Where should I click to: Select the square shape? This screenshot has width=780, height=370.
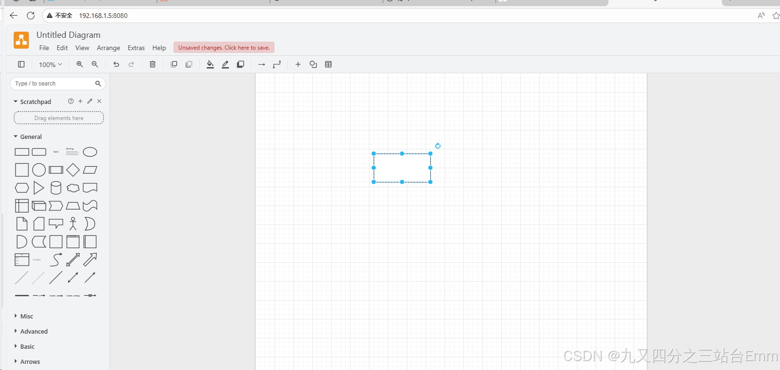click(22, 170)
